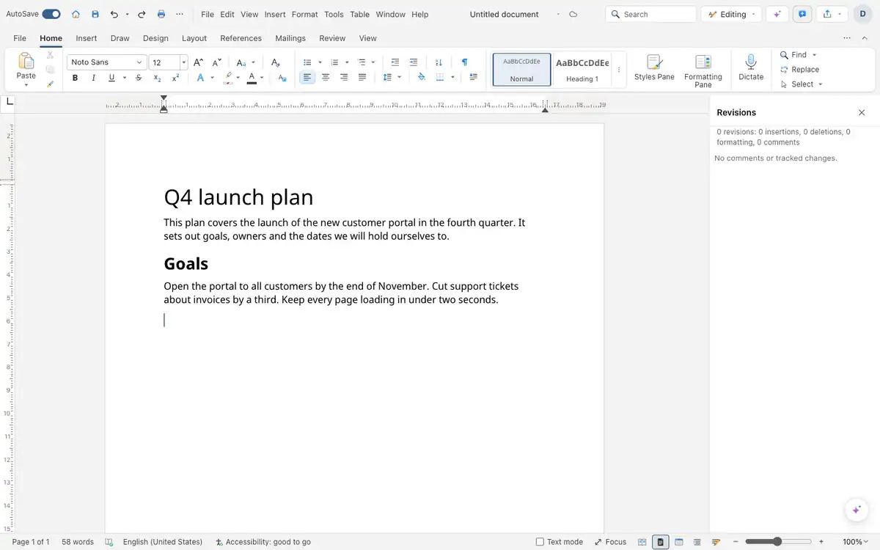Click the Sort icon
This screenshot has width=880, height=550.
[439, 62]
